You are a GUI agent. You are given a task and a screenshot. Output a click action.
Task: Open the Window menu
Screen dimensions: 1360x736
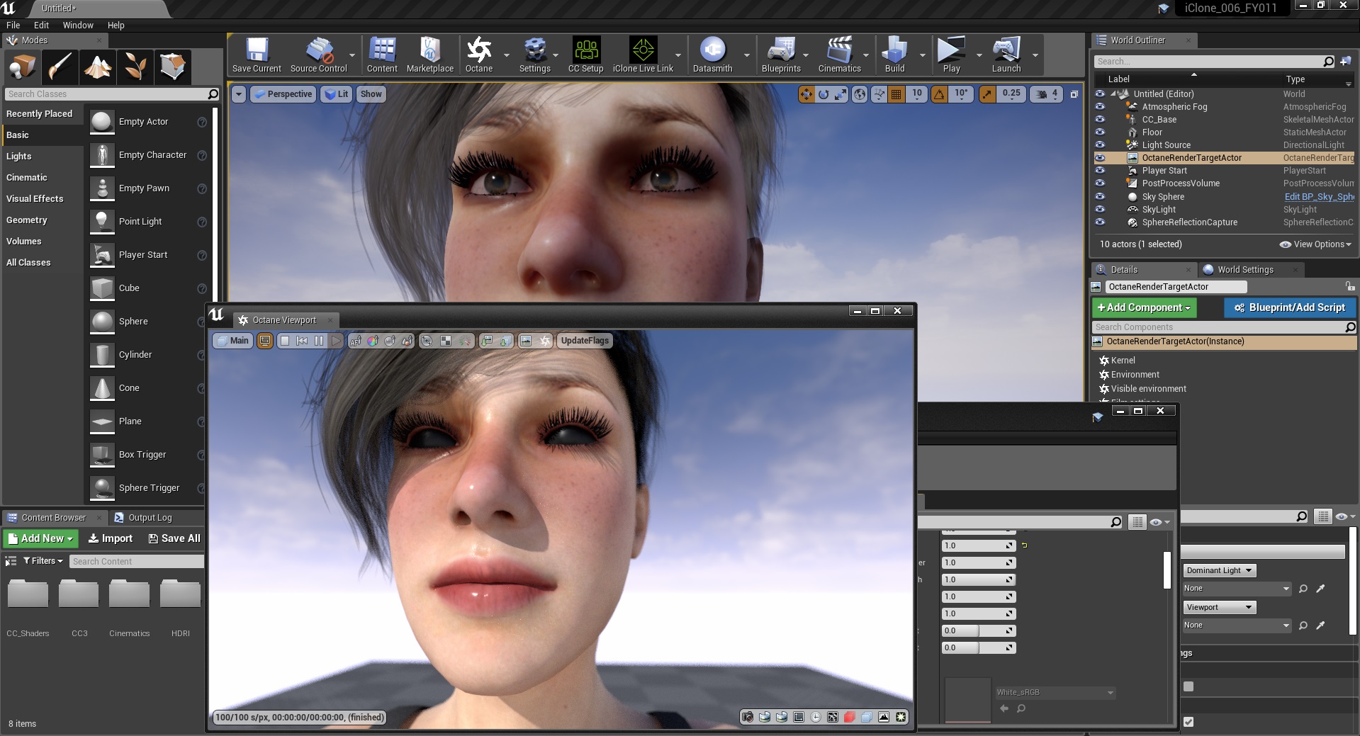[78, 25]
